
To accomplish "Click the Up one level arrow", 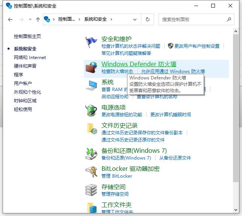I will (38, 20).
